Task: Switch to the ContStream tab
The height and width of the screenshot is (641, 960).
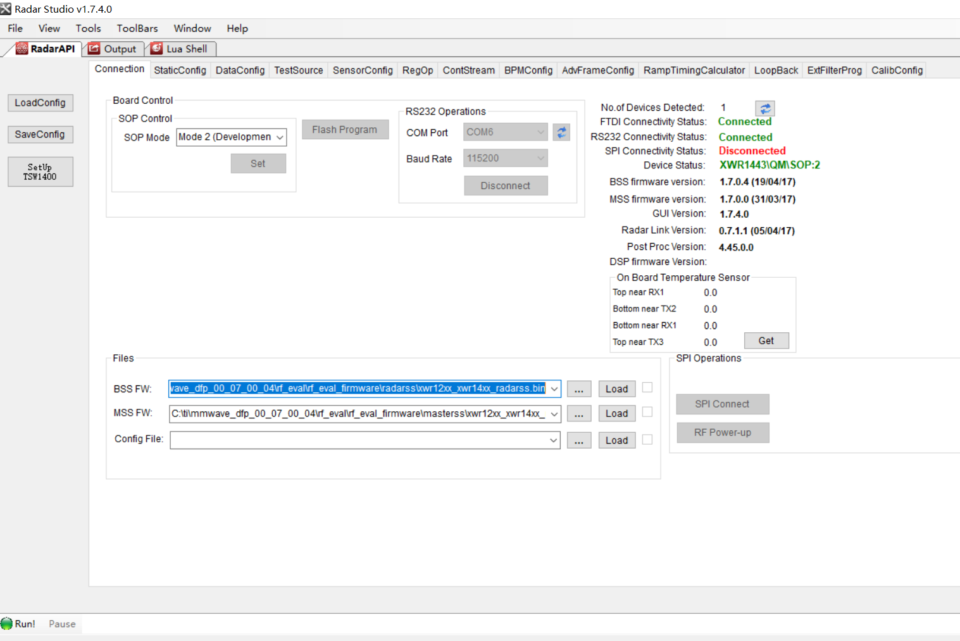Action: 469,70
